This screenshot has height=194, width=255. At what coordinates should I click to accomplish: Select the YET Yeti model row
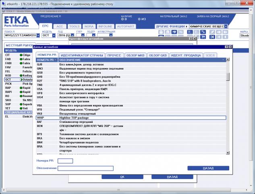pos(18,108)
